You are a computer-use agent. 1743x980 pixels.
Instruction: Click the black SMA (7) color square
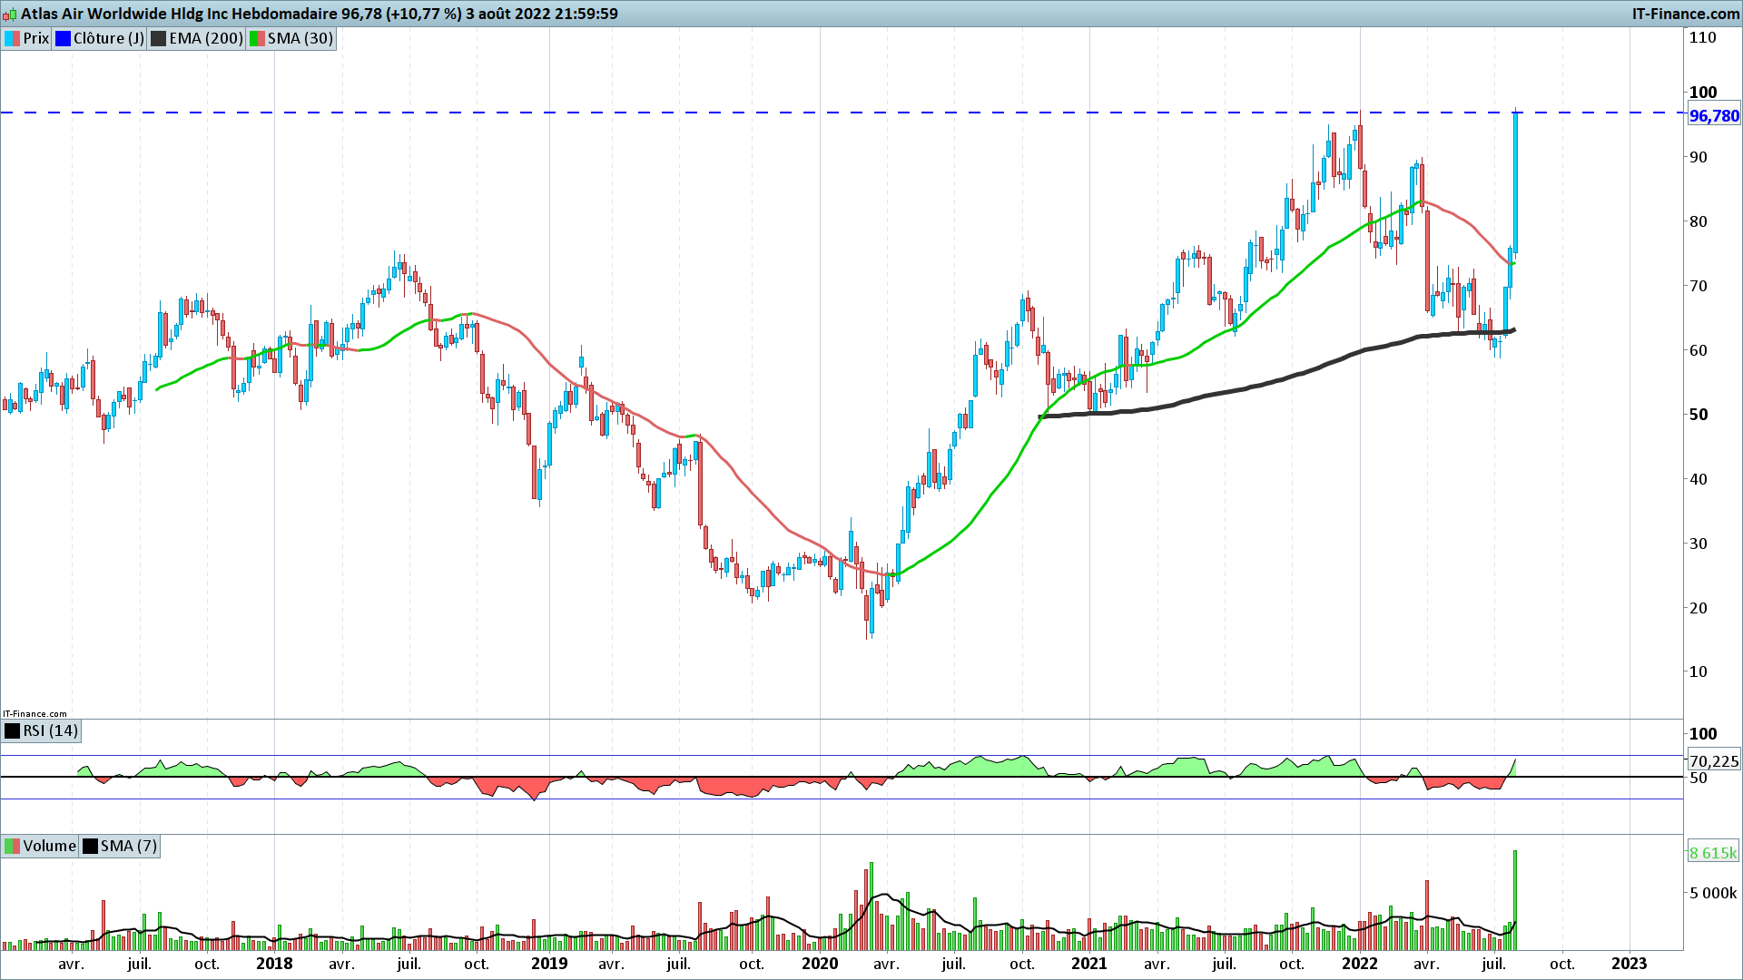tap(90, 847)
